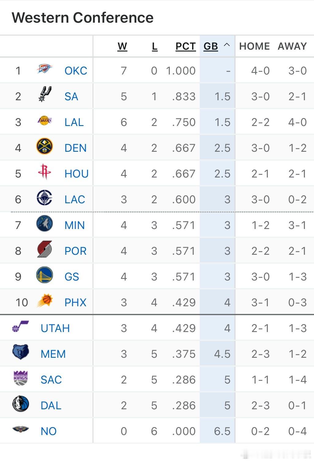Click the Dallas Mavericks logo
Viewport: 314px width, 462px height.
click(21, 404)
